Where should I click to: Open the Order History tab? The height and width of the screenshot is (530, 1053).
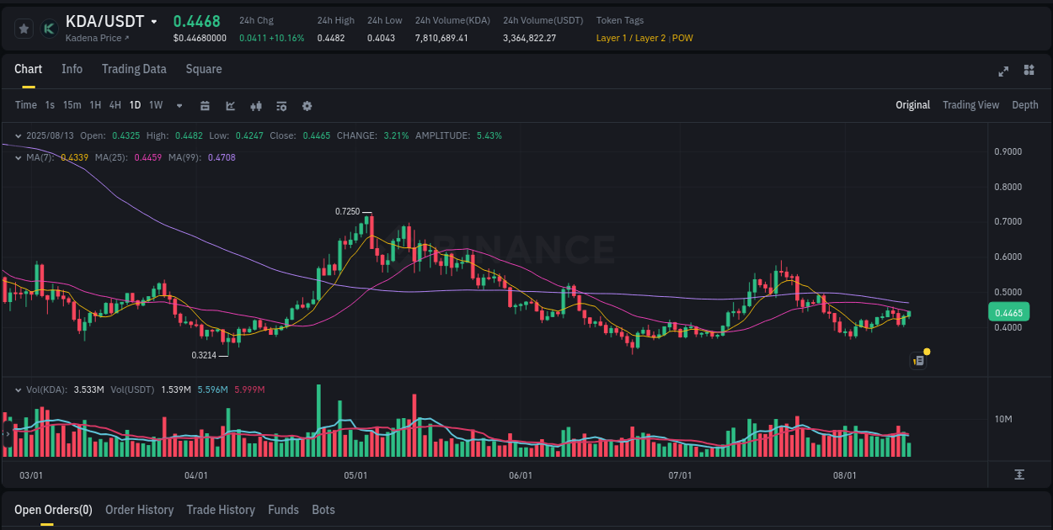(139, 510)
